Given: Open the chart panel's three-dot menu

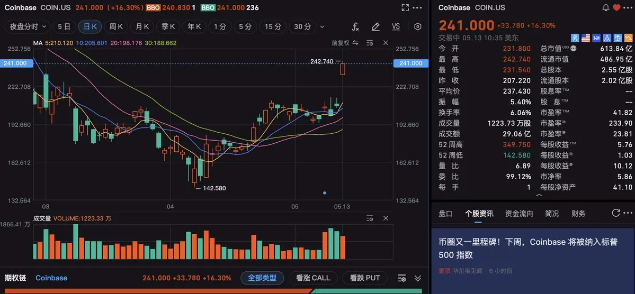Looking at the screenshot, I should (x=417, y=8).
